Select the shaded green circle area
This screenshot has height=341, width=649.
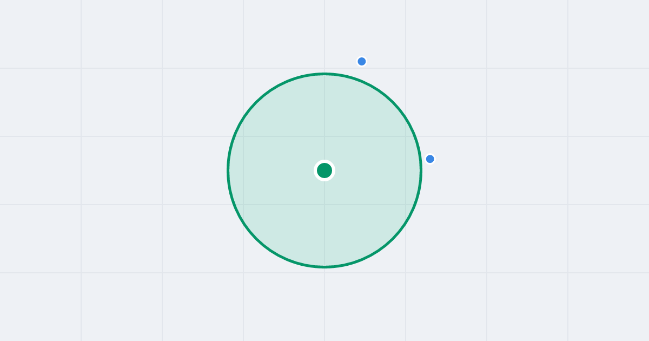click(x=325, y=170)
